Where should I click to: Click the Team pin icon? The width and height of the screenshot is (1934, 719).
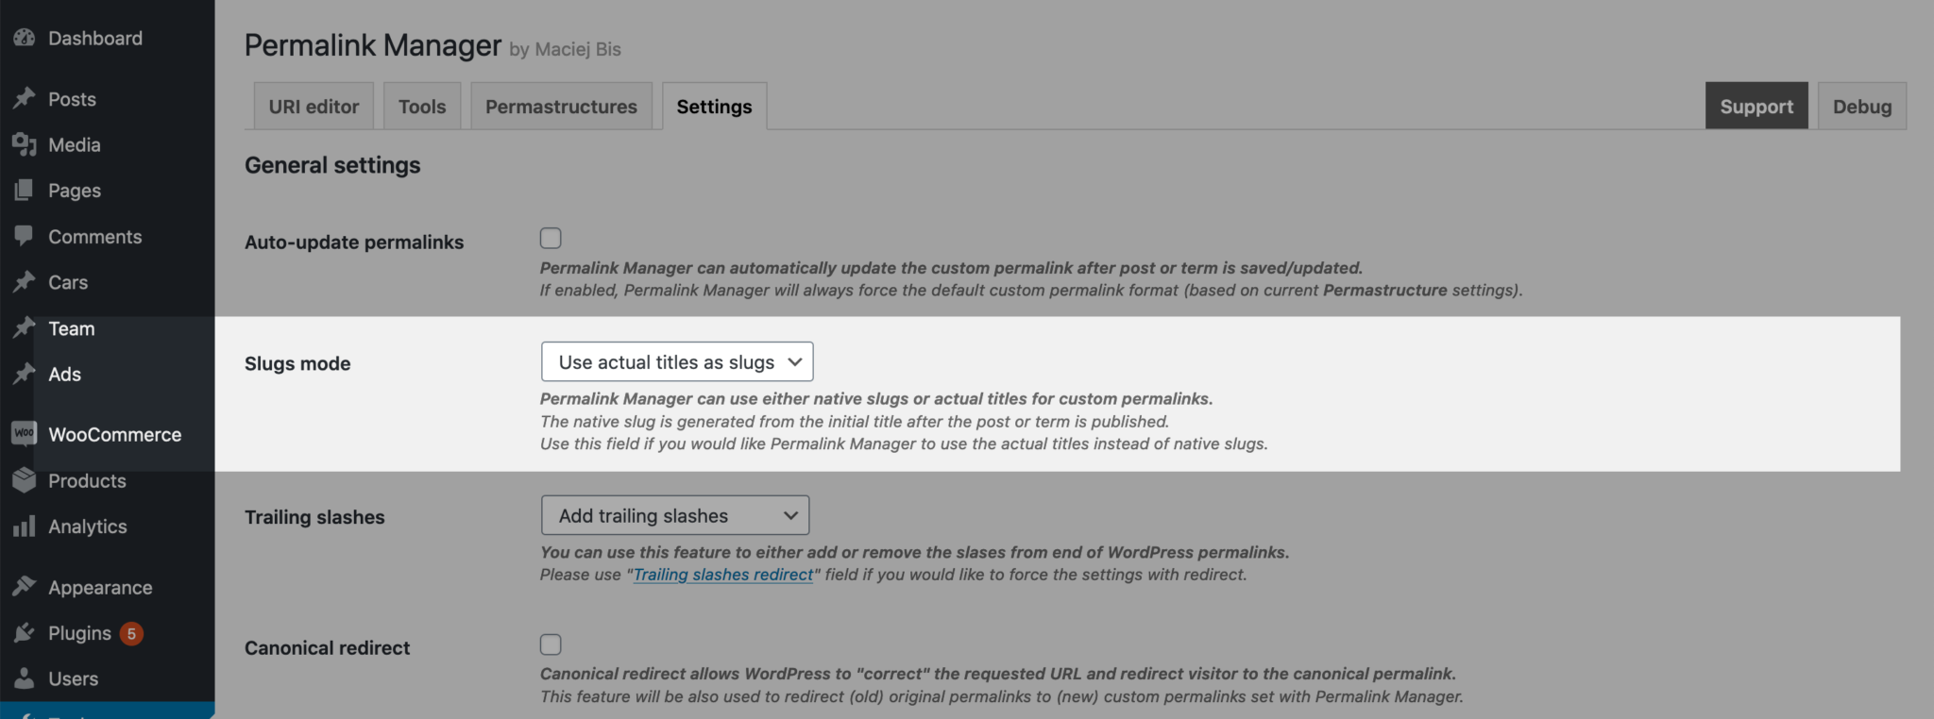point(25,327)
